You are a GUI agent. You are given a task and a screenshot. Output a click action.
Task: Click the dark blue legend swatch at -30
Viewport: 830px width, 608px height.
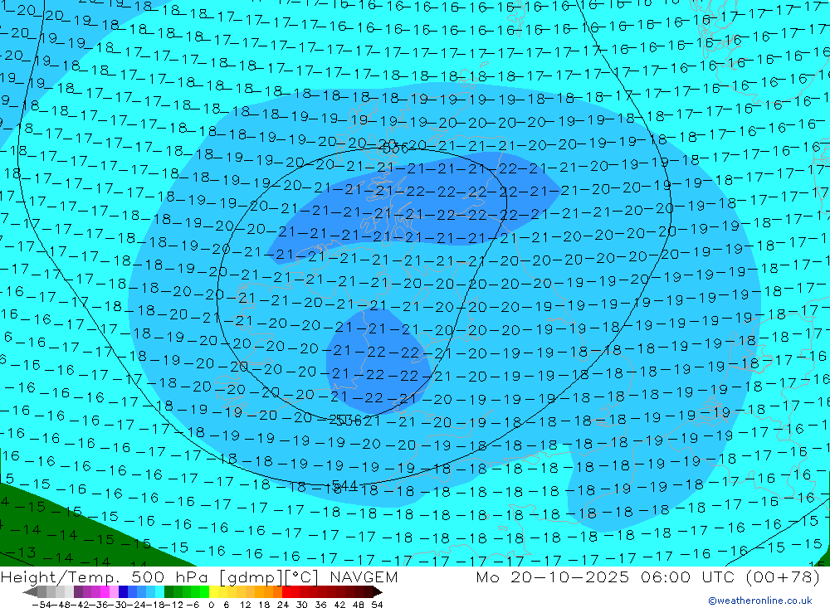[x=123, y=591]
